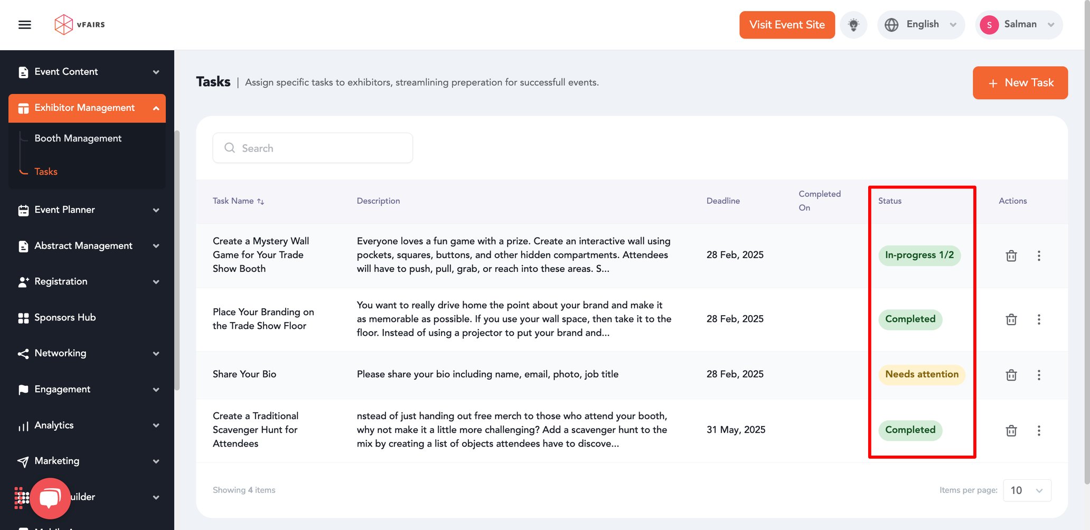Open the English language dropdown
Screen dimensions: 1090x530
[921, 24]
